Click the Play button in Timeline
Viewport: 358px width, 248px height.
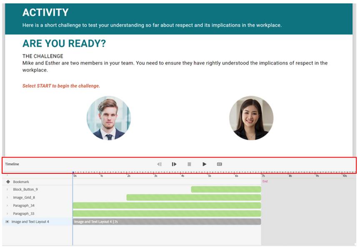coord(204,164)
